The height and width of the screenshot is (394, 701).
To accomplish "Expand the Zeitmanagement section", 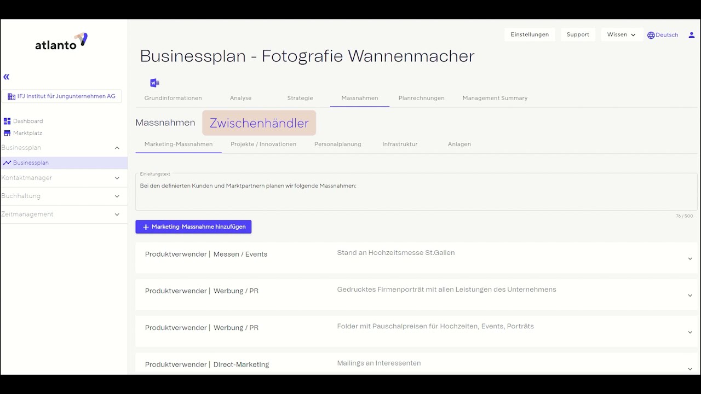I will click(x=117, y=214).
